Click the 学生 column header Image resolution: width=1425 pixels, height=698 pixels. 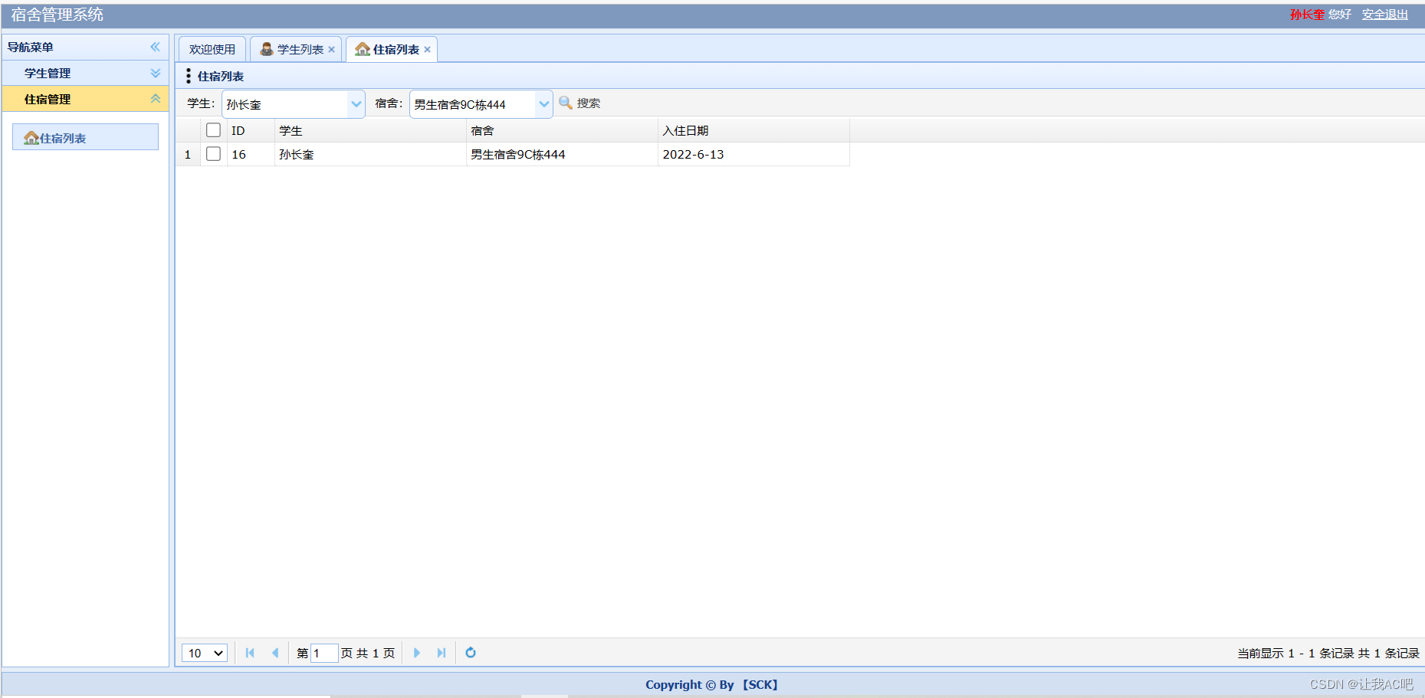pyautogui.click(x=370, y=131)
